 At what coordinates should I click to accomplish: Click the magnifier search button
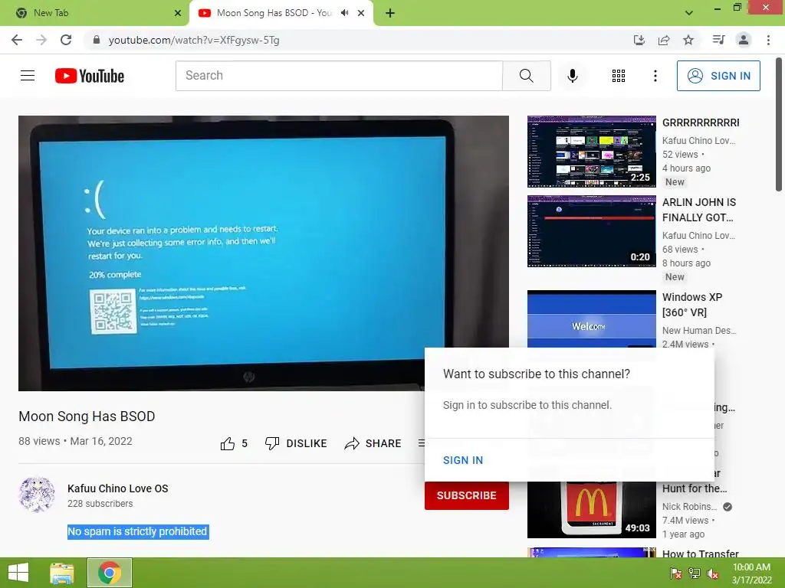tap(526, 76)
